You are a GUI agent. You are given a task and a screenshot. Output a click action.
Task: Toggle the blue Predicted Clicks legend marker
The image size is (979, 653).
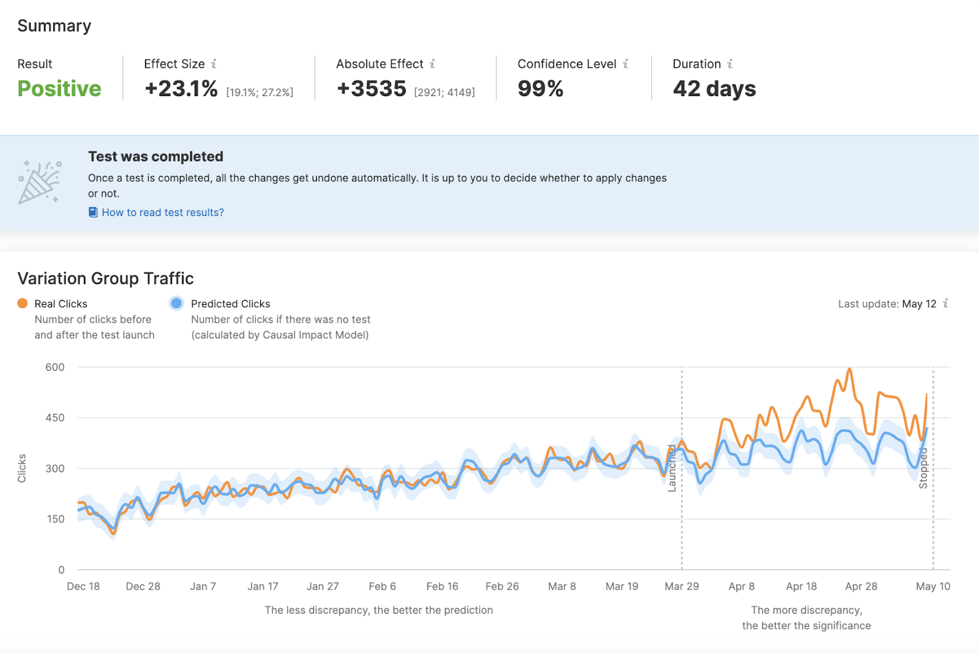177,302
